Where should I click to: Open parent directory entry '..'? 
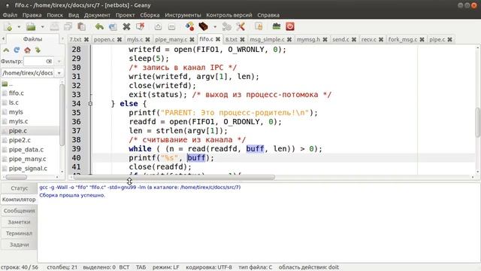point(11,84)
